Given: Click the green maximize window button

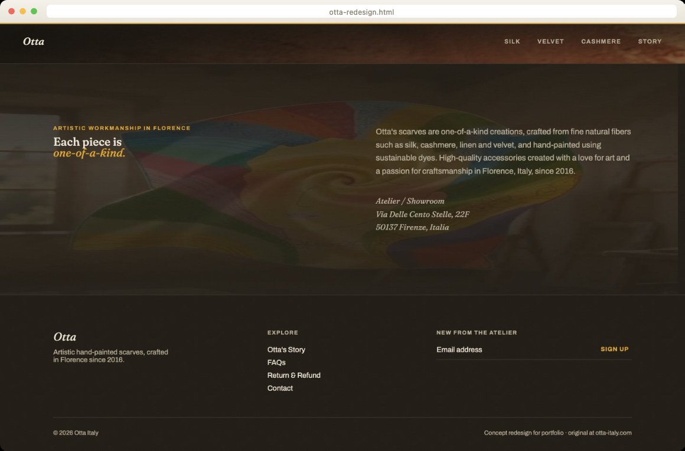Looking at the screenshot, I should click(x=34, y=11).
